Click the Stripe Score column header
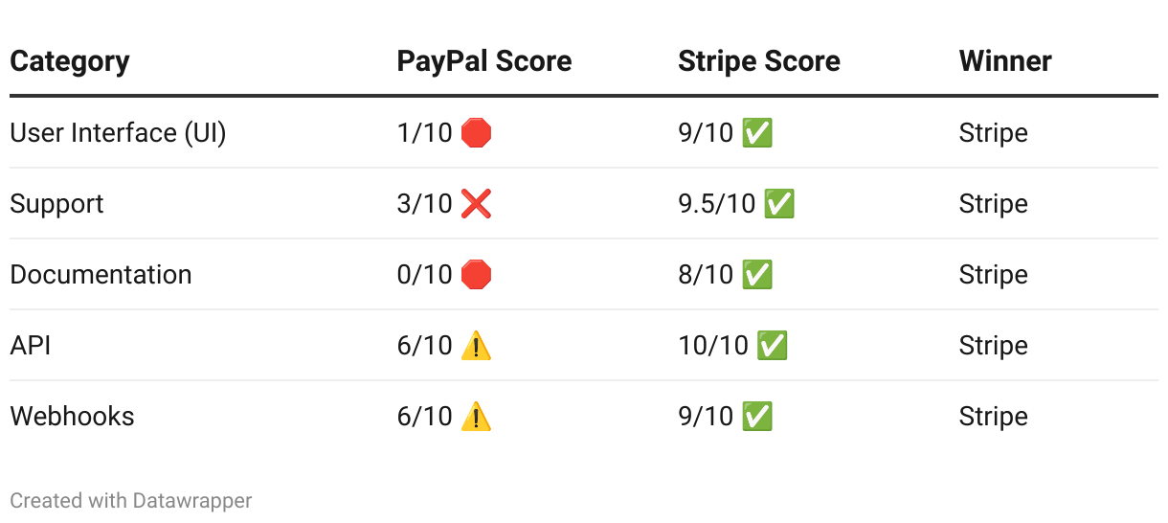The width and height of the screenshot is (1168, 523). [x=759, y=61]
